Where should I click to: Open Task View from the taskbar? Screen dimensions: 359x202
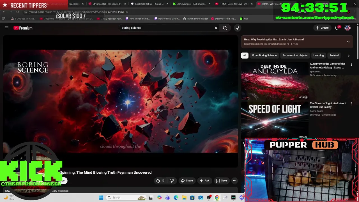pyautogui.click(x=151, y=198)
